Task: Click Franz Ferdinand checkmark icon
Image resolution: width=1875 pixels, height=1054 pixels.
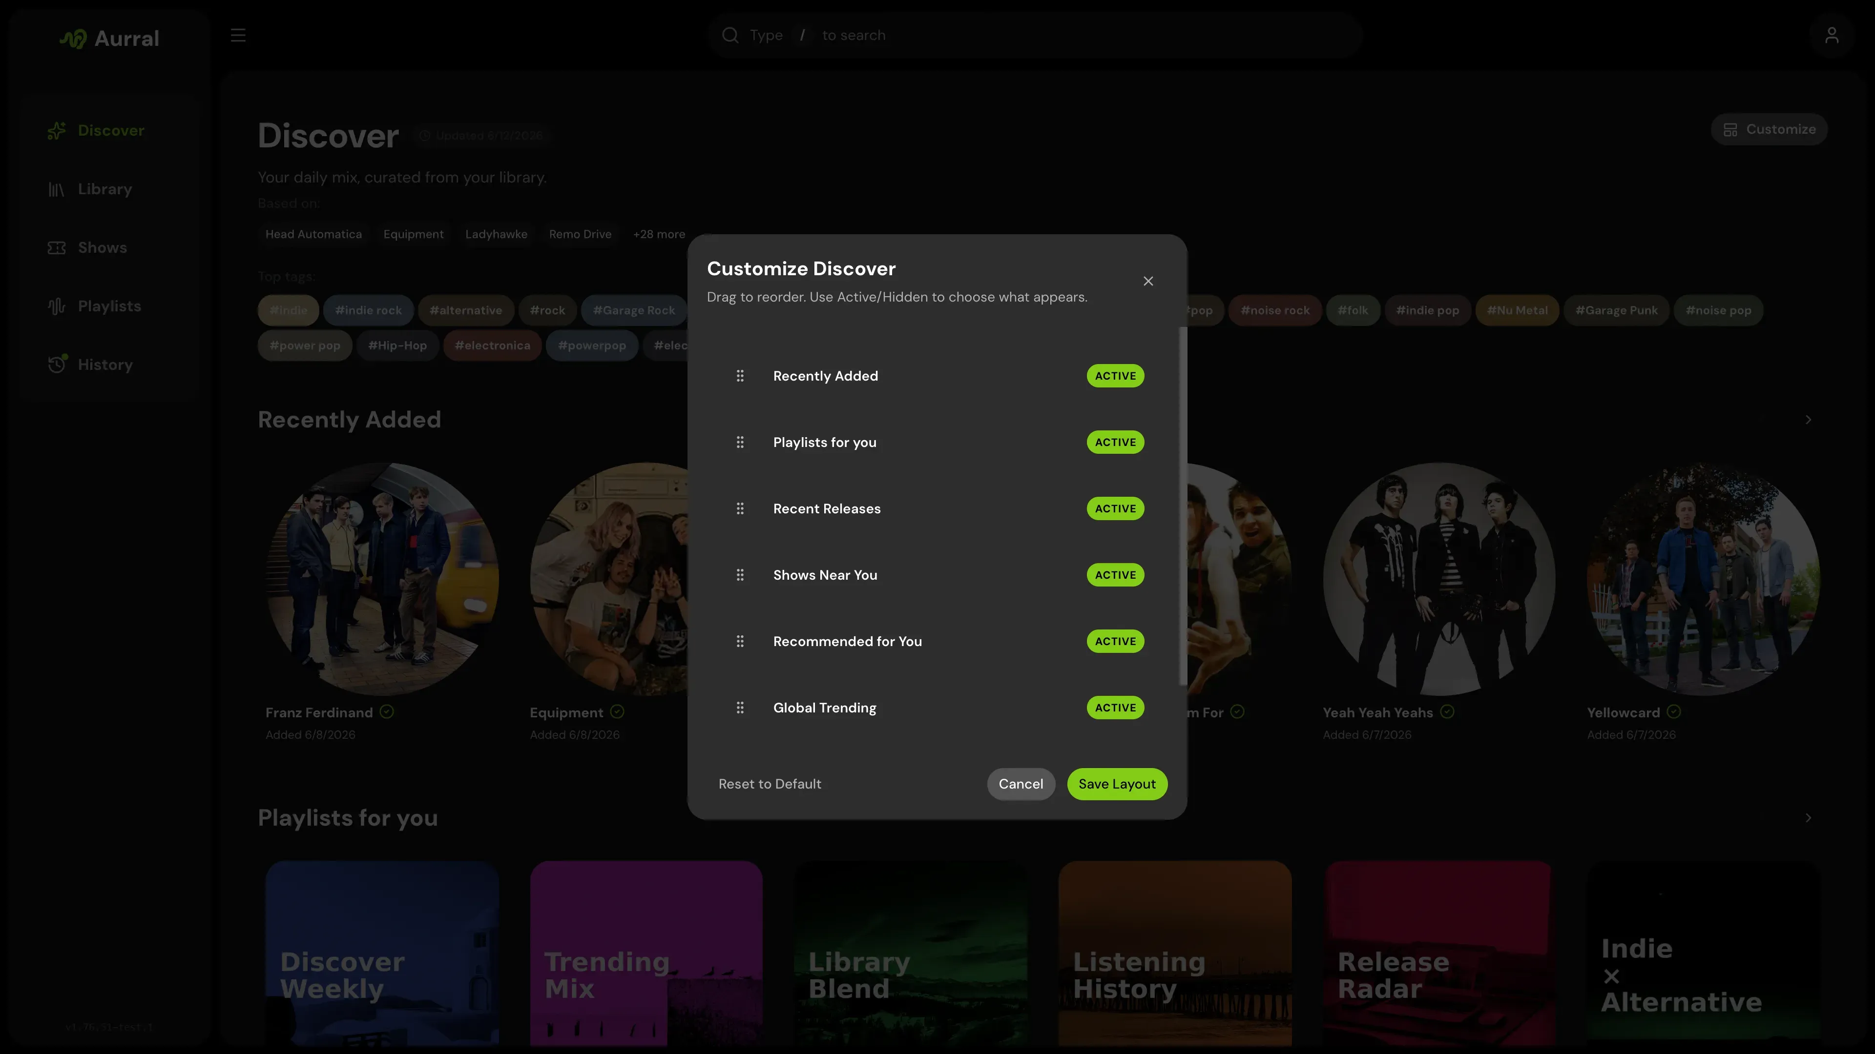Action: coord(387,712)
